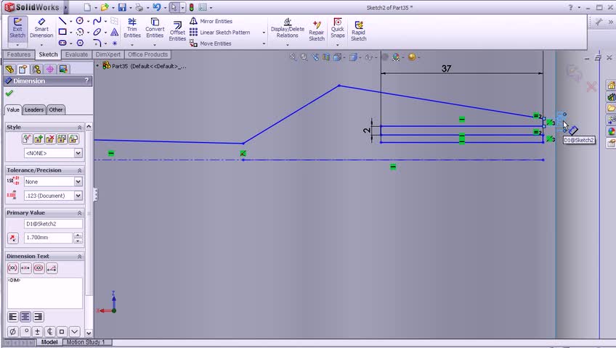The height and width of the screenshot is (348, 616).
Task: Click the Undo arrow icon
Action: pyautogui.click(x=157, y=7)
